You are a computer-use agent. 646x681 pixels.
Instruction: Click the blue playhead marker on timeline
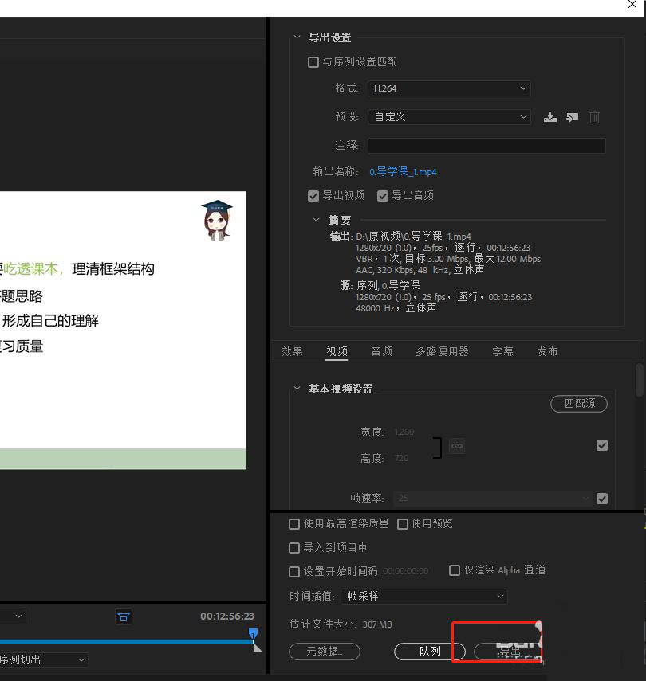pyautogui.click(x=253, y=634)
